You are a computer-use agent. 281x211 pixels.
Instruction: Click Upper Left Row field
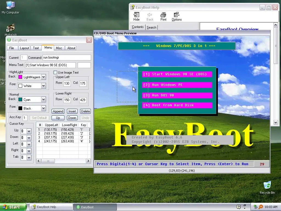[x=67, y=84]
